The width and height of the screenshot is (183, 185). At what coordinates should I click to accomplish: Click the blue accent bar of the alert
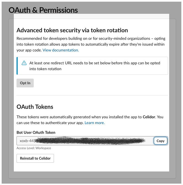(x=17, y=66)
